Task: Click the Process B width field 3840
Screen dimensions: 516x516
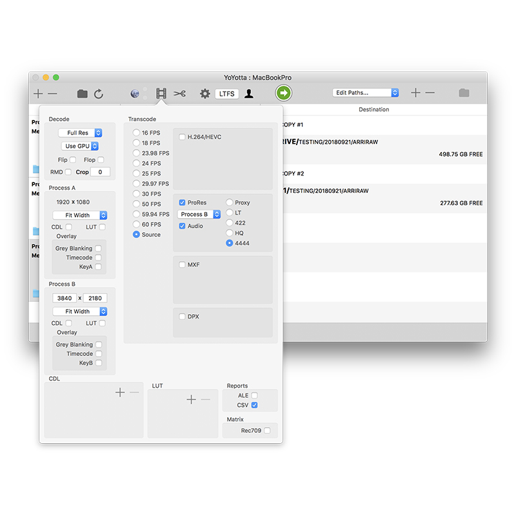Action: click(64, 298)
